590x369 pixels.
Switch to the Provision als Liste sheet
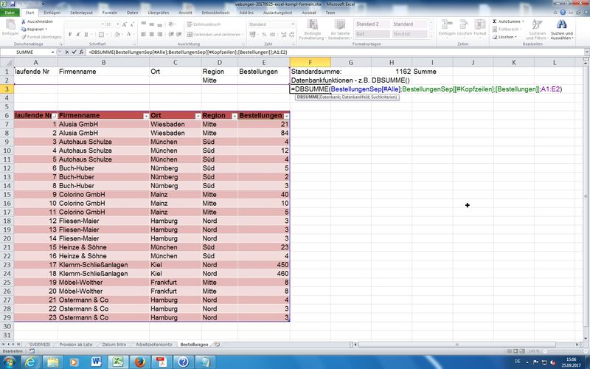tap(75, 344)
